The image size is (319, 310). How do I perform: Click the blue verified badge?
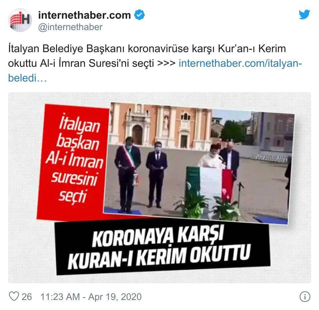point(139,15)
